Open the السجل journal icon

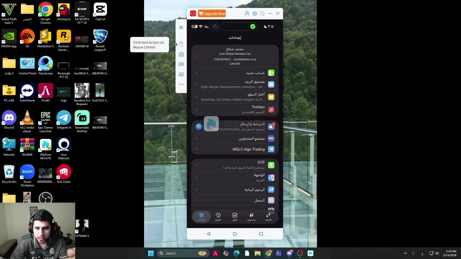[271, 200]
